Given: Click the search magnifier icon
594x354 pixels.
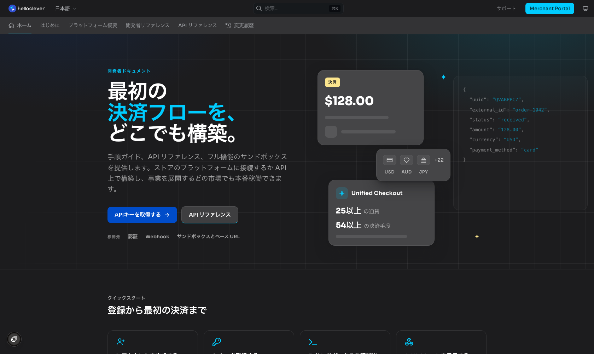Looking at the screenshot, I should pyautogui.click(x=259, y=8).
